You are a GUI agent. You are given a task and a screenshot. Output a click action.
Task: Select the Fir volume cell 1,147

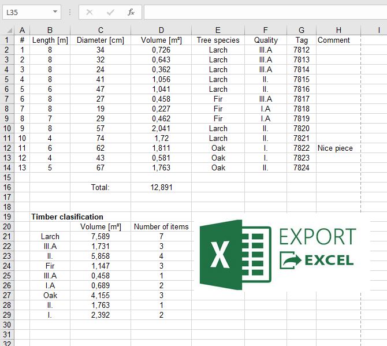click(101, 266)
